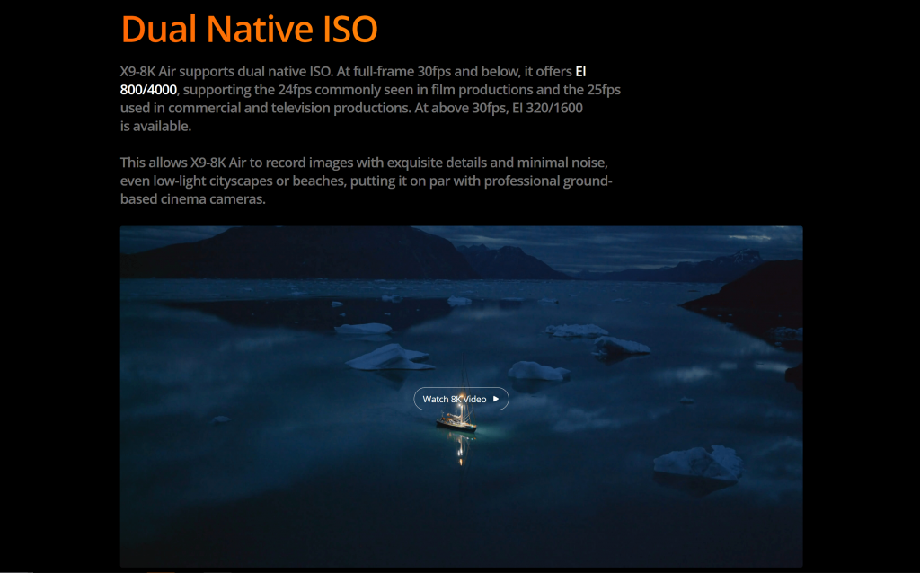Click the paragraph starting 'This allows X9-8K Air'
The width and height of the screenshot is (920, 573).
click(367, 181)
